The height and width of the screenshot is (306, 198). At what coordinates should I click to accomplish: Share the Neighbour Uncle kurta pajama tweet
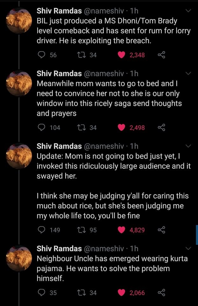pos(161,293)
